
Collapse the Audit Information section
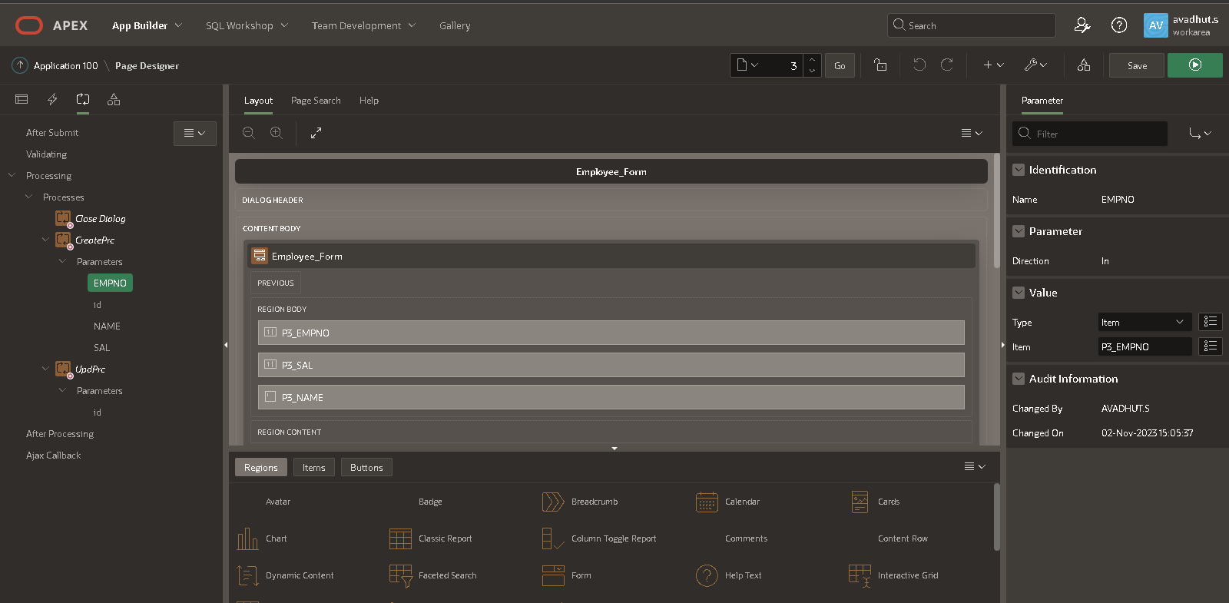[1019, 379]
